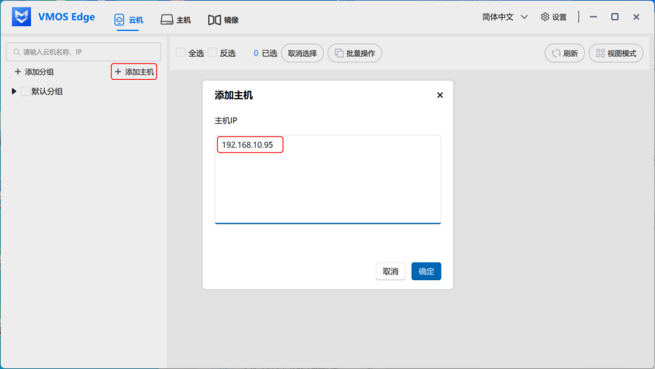Click the settings gear icon
This screenshot has height=369, width=655.
coord(545,17)
